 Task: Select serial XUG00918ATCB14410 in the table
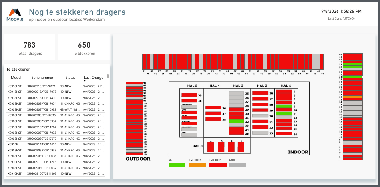41,98
